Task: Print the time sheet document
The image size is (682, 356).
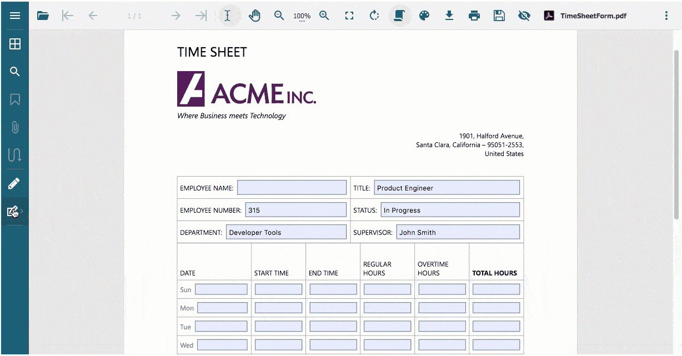Action: click(x=474, y=16)
